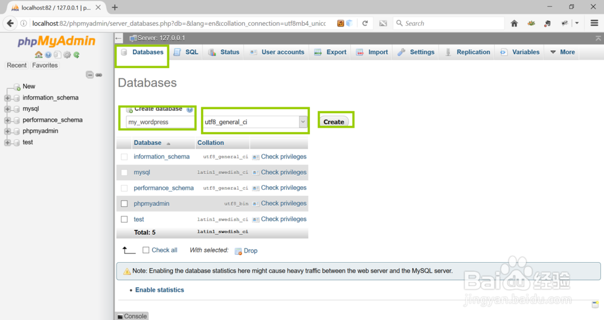Switch to the Status tab
This screenshot has width=604, height=320.
224,52
